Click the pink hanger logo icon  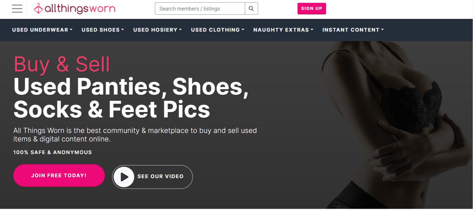pyautogui.click(x=38, y=9)
